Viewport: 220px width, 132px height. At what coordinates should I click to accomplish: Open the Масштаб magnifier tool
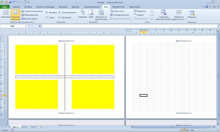82,12
